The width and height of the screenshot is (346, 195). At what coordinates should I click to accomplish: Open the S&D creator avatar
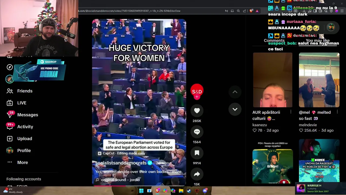point(197,90)
